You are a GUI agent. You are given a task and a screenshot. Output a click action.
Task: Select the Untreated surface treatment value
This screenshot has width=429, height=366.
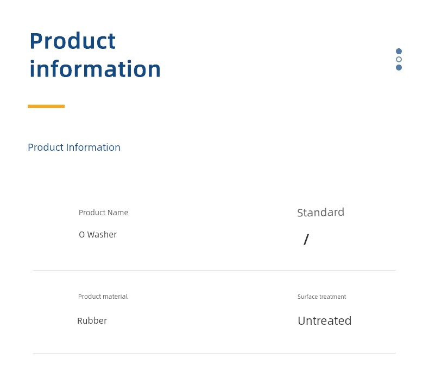point(325,321)
